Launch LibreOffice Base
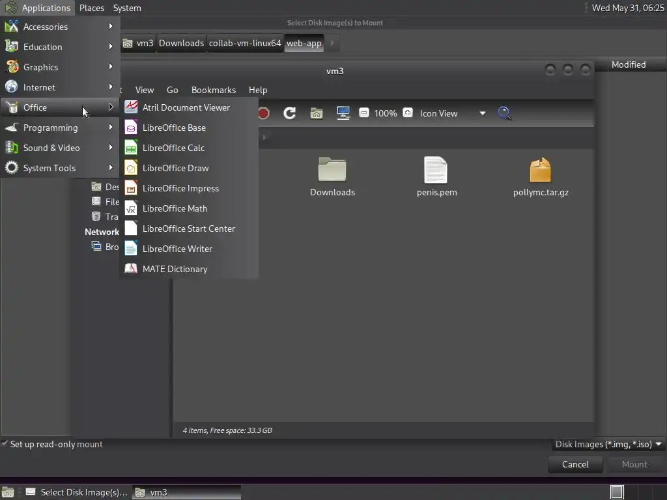Screen dimensions: 667x500 (190, 128)
